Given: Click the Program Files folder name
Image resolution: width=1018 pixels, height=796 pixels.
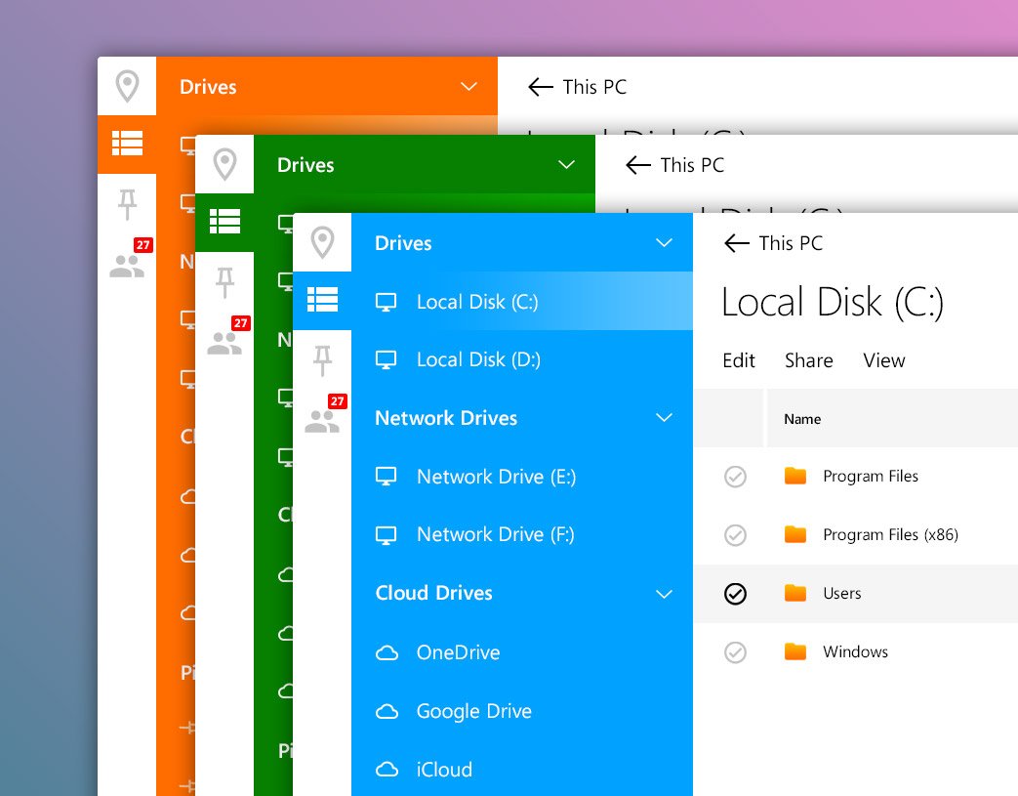Looking at the screenshot, I should click(x=871, y=477).
